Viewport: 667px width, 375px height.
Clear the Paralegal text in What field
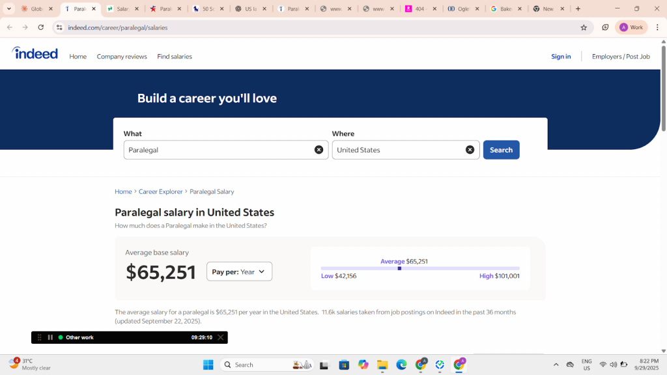[319, 150]
